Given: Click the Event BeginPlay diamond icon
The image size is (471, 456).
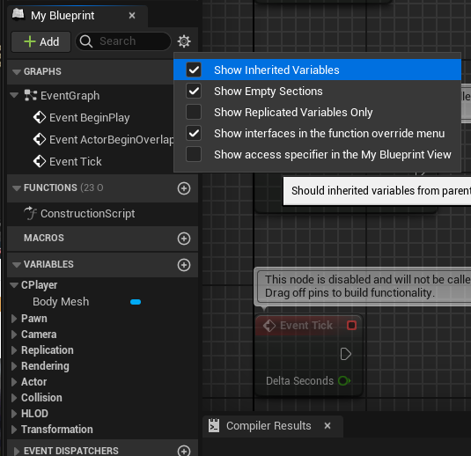Looking at the screenshot, I should click(x=40, y=117).
